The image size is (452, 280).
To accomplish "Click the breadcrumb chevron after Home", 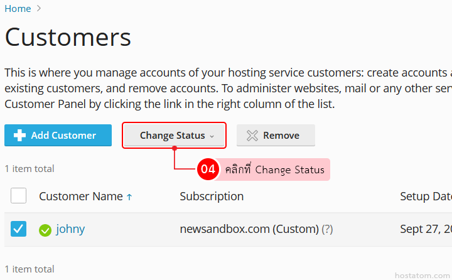I will pos(40,9).
